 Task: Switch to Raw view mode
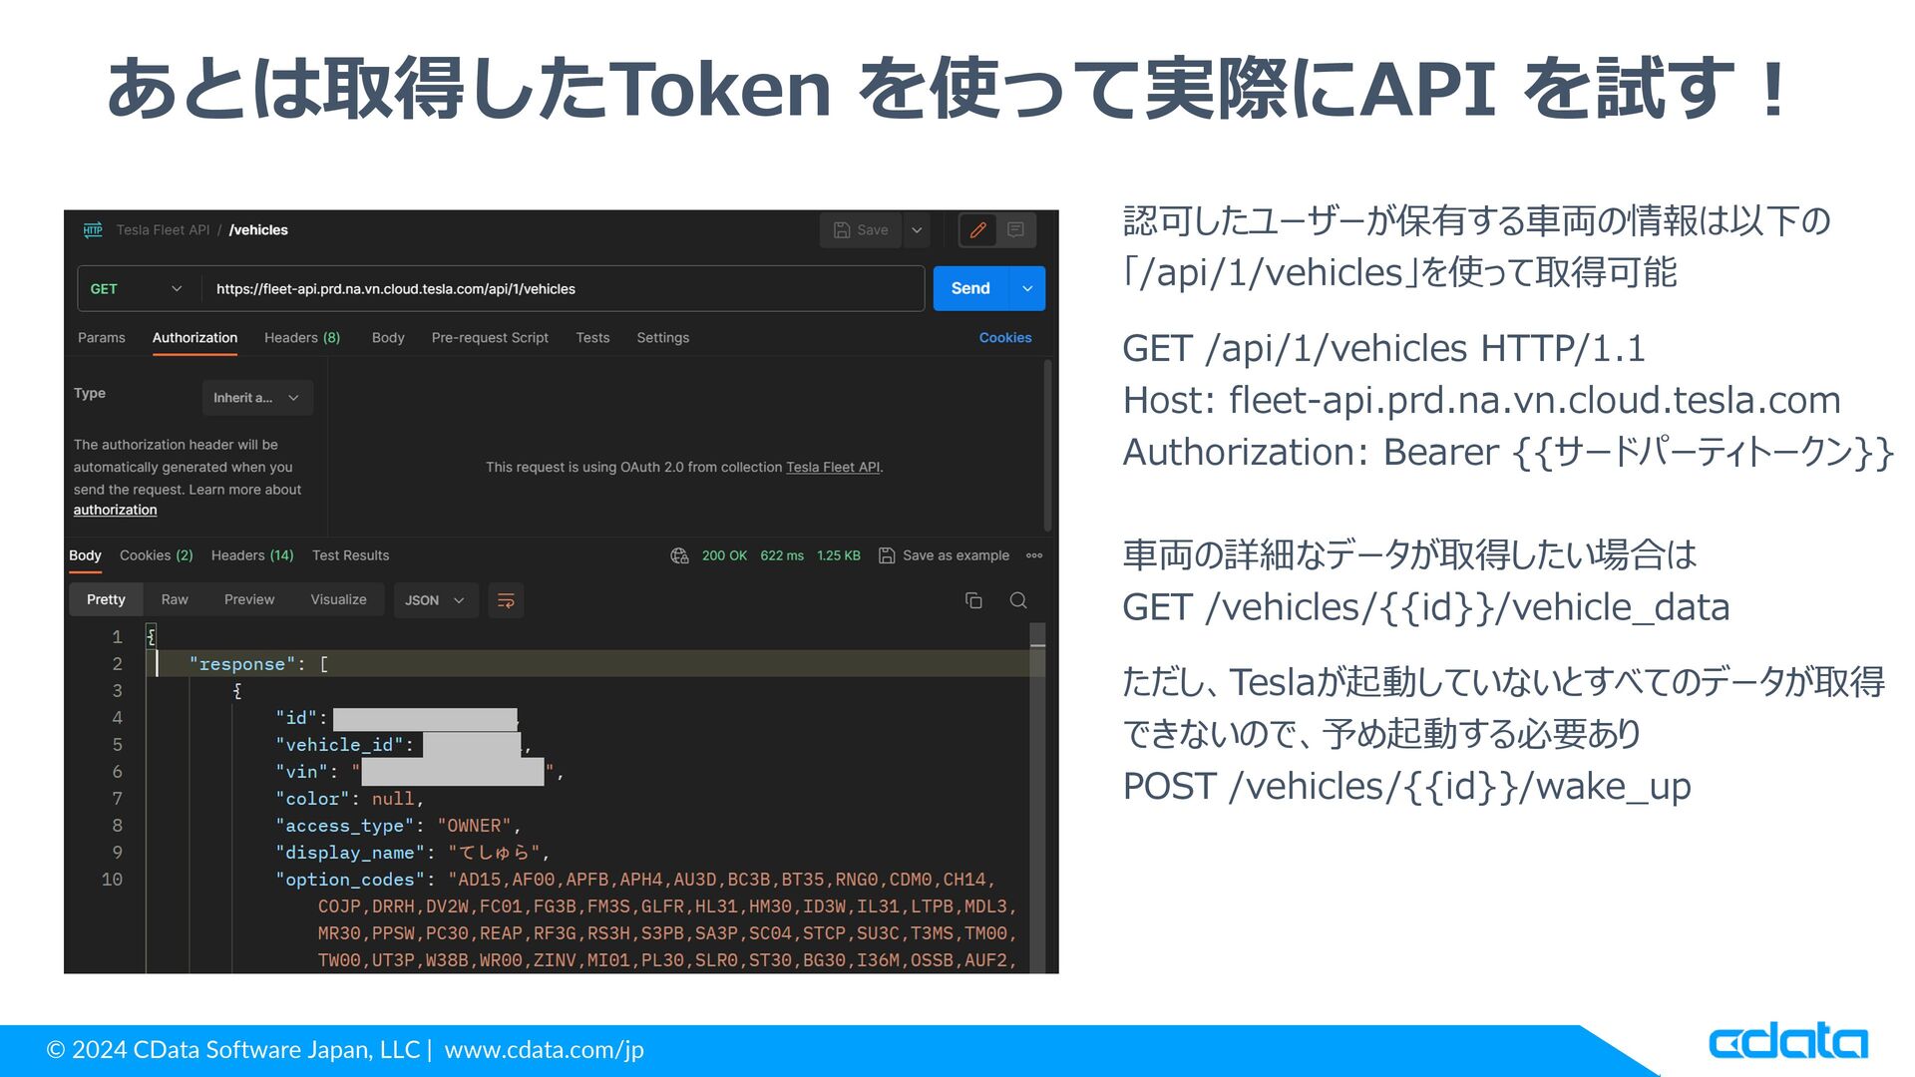point(175,599)
